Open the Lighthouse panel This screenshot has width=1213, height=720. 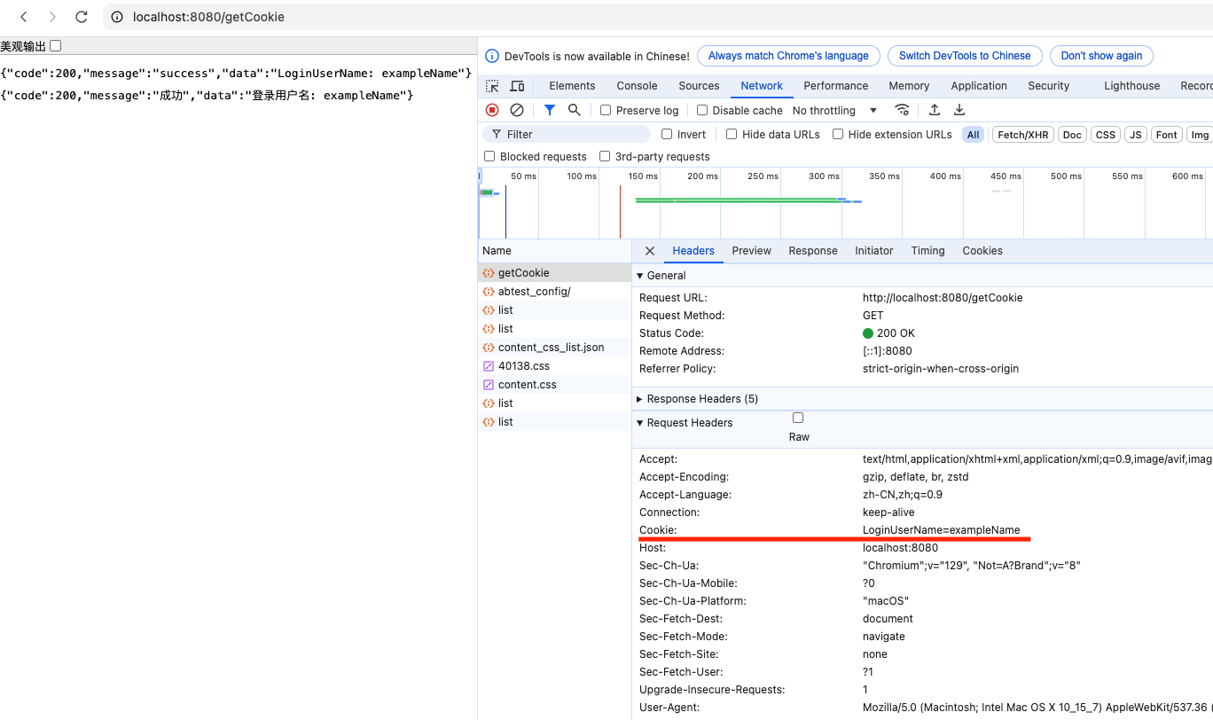click(1132, 86)
